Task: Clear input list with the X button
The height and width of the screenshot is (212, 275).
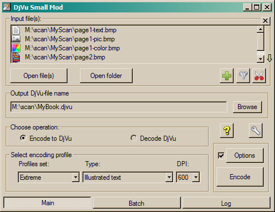Action: click(x=265, y=20)
